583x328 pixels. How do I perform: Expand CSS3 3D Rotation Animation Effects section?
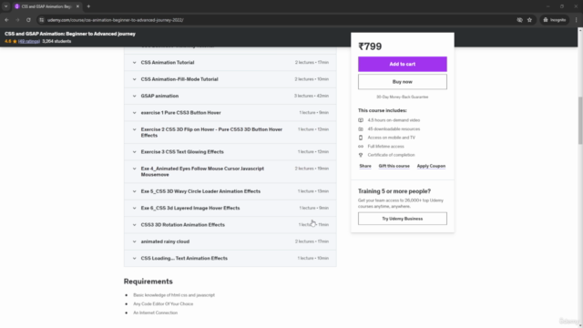(x=230, y=225)
